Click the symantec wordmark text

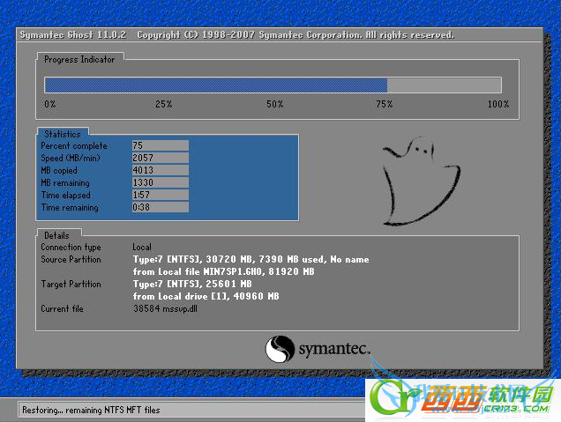click(x=333, y=349)
